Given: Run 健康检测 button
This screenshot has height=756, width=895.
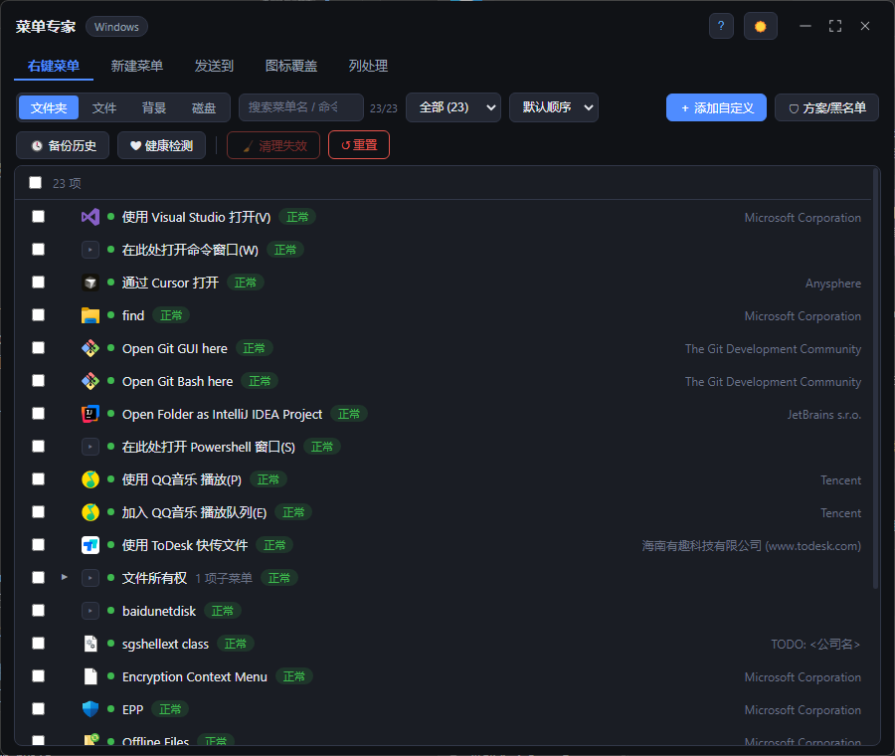Looking at the screenshot, I should (161, 145).
